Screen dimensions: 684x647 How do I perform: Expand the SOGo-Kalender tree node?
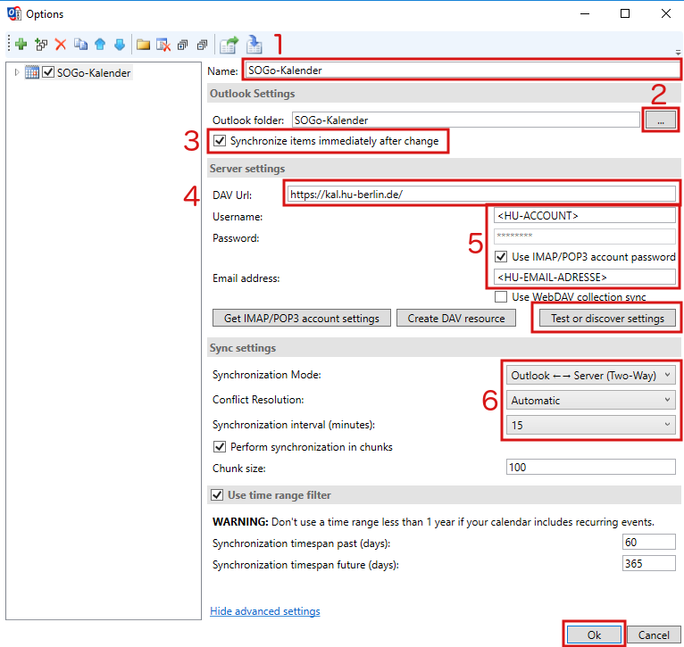tap(16, 72)
